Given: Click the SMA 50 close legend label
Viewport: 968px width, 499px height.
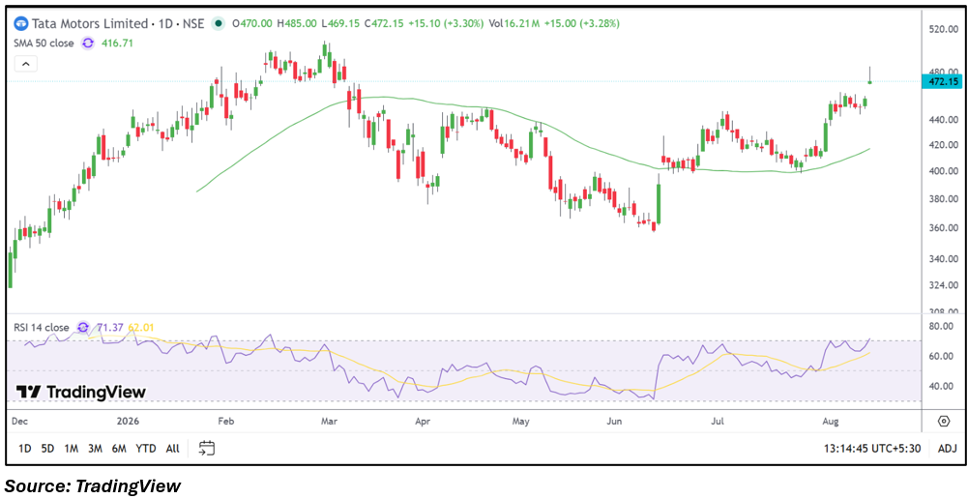Looking at the screenshot, I should [x=44, y=44].
